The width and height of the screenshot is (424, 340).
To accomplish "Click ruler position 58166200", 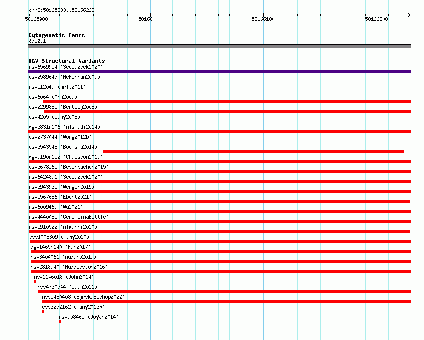I will tap(376, 19).
